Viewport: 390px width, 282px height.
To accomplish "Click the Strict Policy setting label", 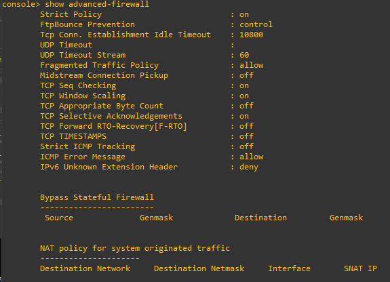I will pos(71,14).
